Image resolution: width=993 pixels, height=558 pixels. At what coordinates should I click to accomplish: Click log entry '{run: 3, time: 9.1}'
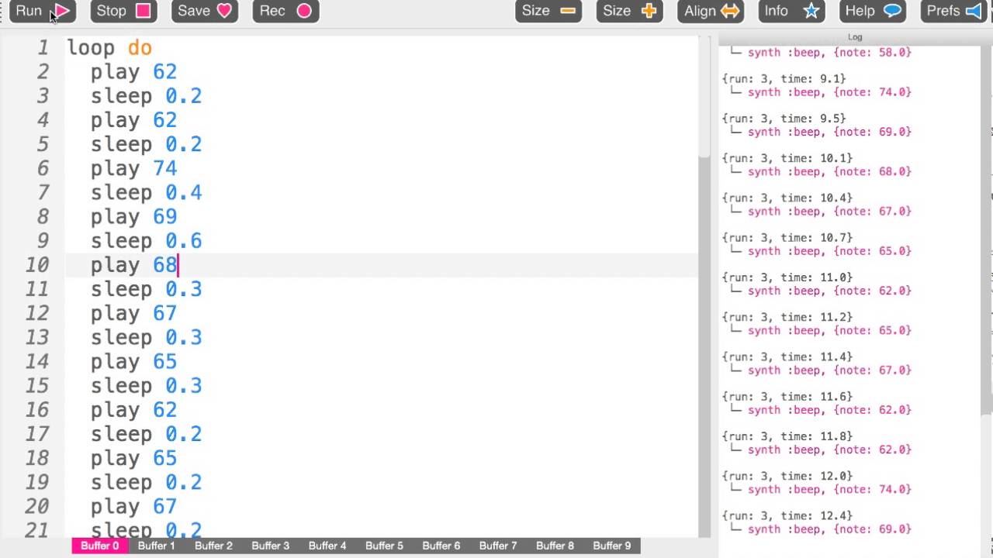pos(784,78)
